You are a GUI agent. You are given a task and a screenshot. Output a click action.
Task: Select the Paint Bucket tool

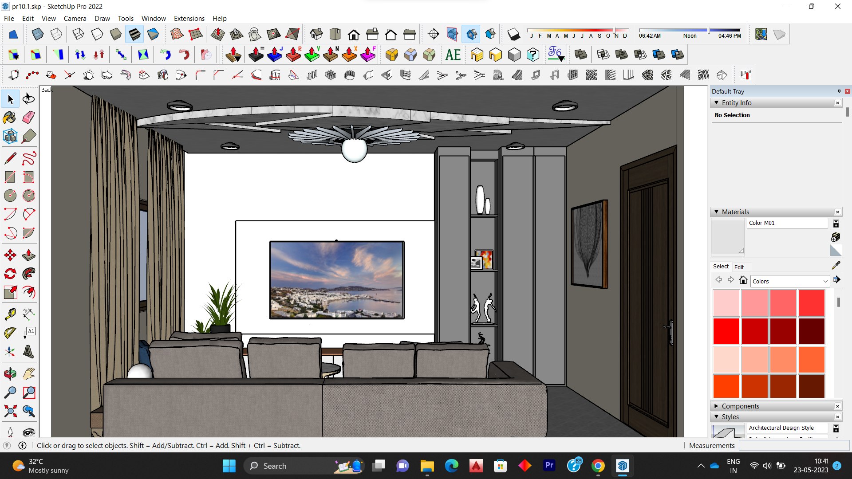10,118
